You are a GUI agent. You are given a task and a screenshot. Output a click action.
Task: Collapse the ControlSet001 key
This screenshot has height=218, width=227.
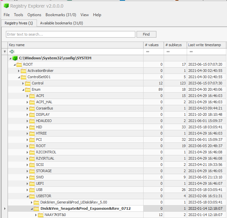click(x=19, y=77)
